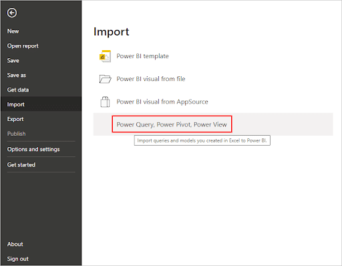
Task: Choose Save as from the sidebar
Action: click(17, 75)
